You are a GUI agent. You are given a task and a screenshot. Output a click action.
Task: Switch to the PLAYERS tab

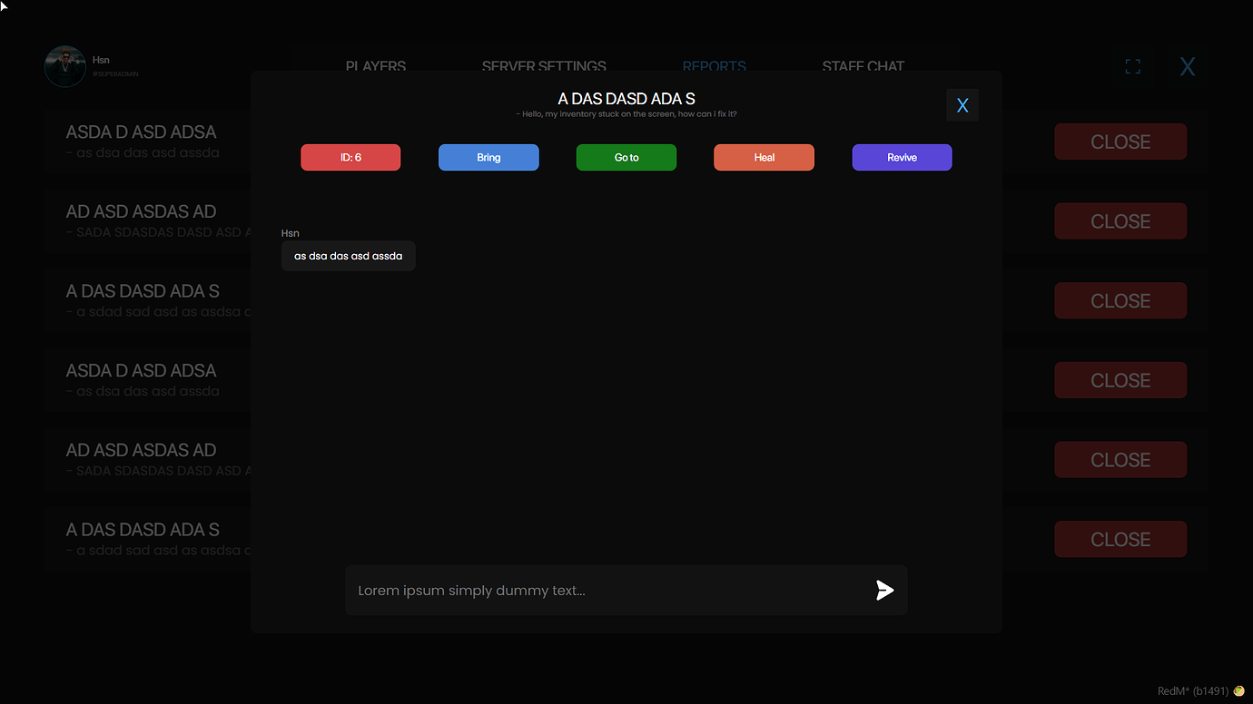point(375,66)
